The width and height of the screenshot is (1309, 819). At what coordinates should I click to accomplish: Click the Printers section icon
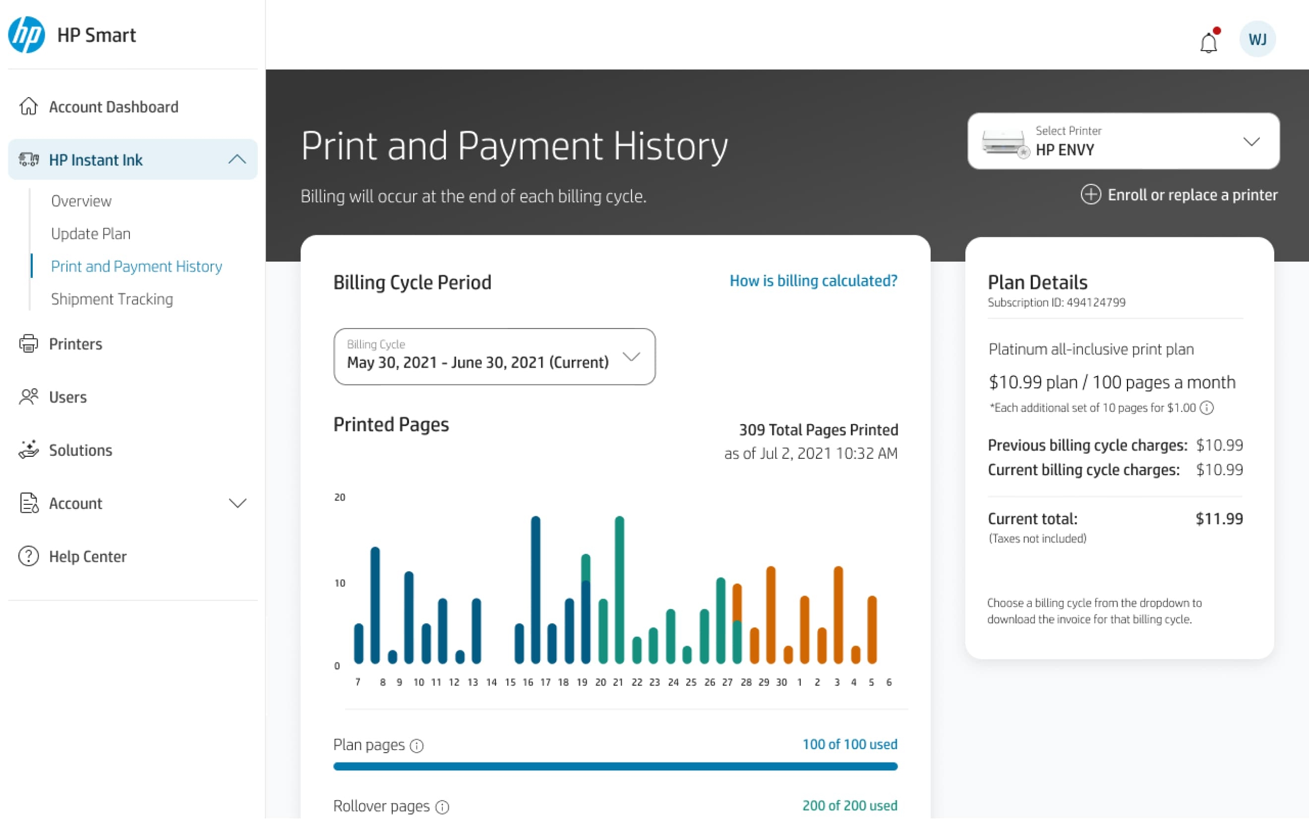click(x=27, y=343)
